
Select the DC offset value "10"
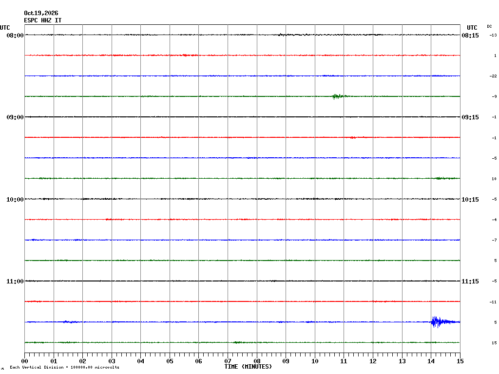(494, 179)
